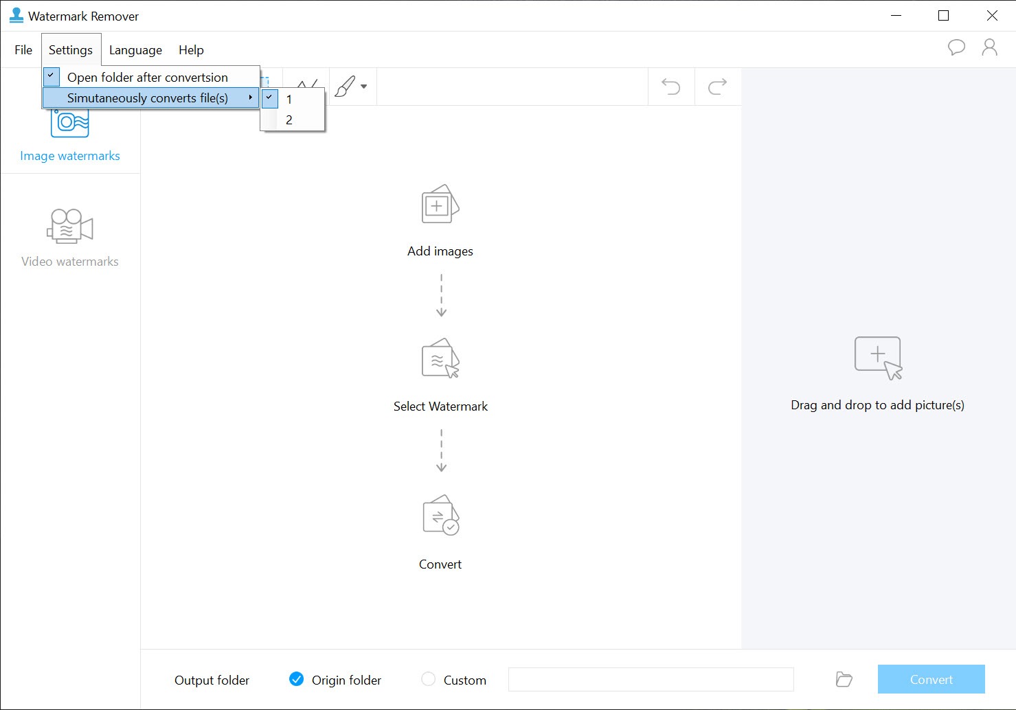Open the brush tool dropdown arrow

[x=364, y=87]
